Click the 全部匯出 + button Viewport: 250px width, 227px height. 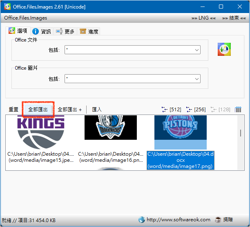pyautogui.click(x=69, y=109)
